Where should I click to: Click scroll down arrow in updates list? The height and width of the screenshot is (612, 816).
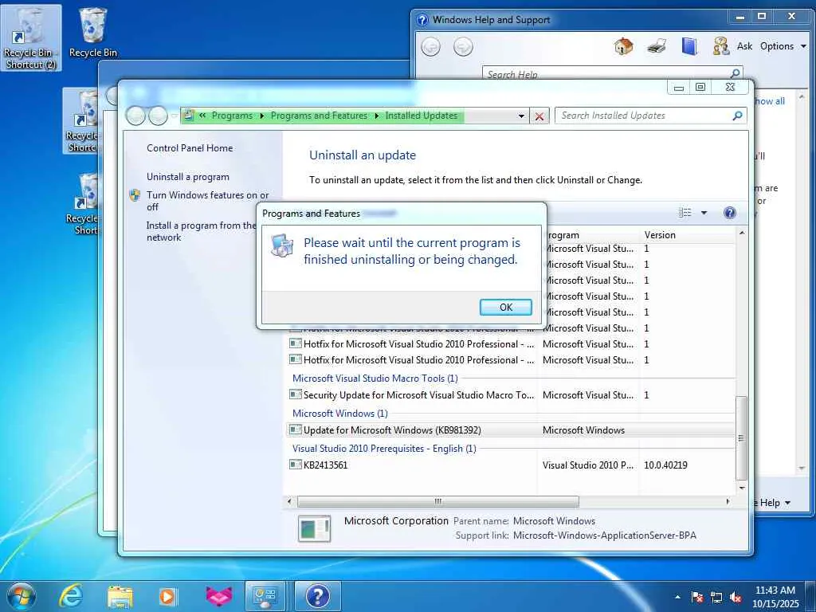(742, 488)
